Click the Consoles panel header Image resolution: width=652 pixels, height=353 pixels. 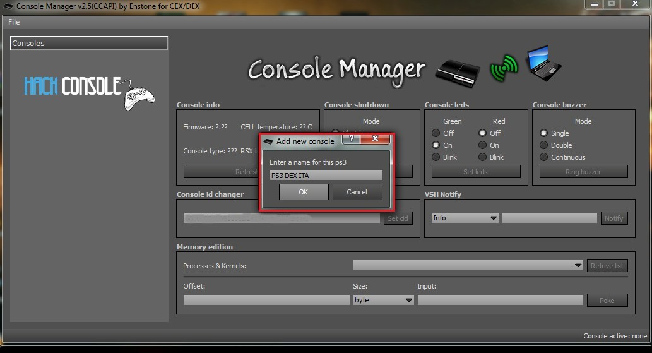89,44
